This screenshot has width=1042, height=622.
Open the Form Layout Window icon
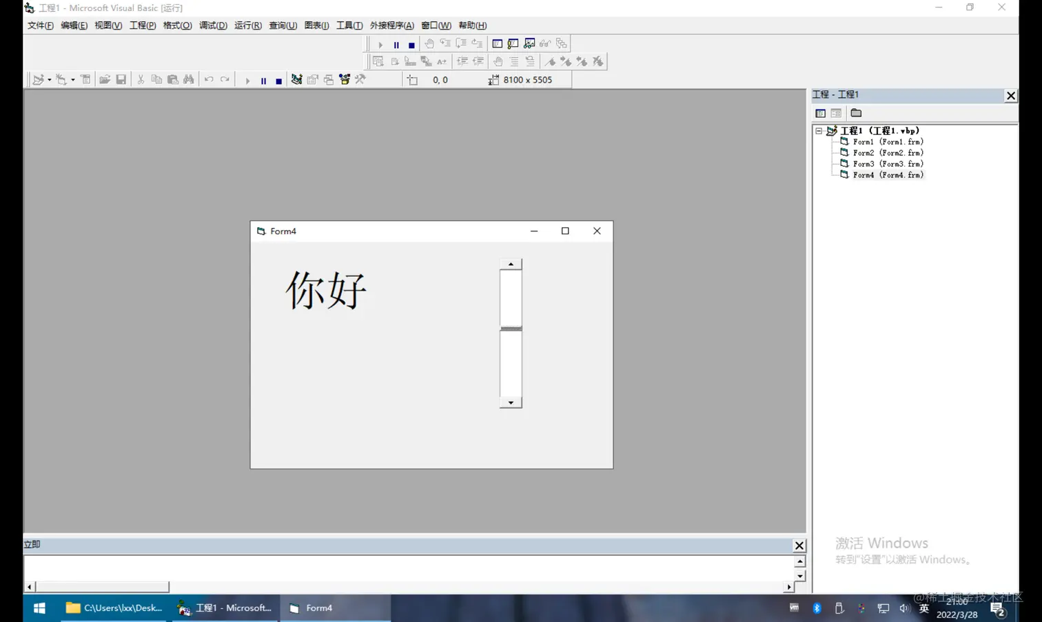click(329, 80)
